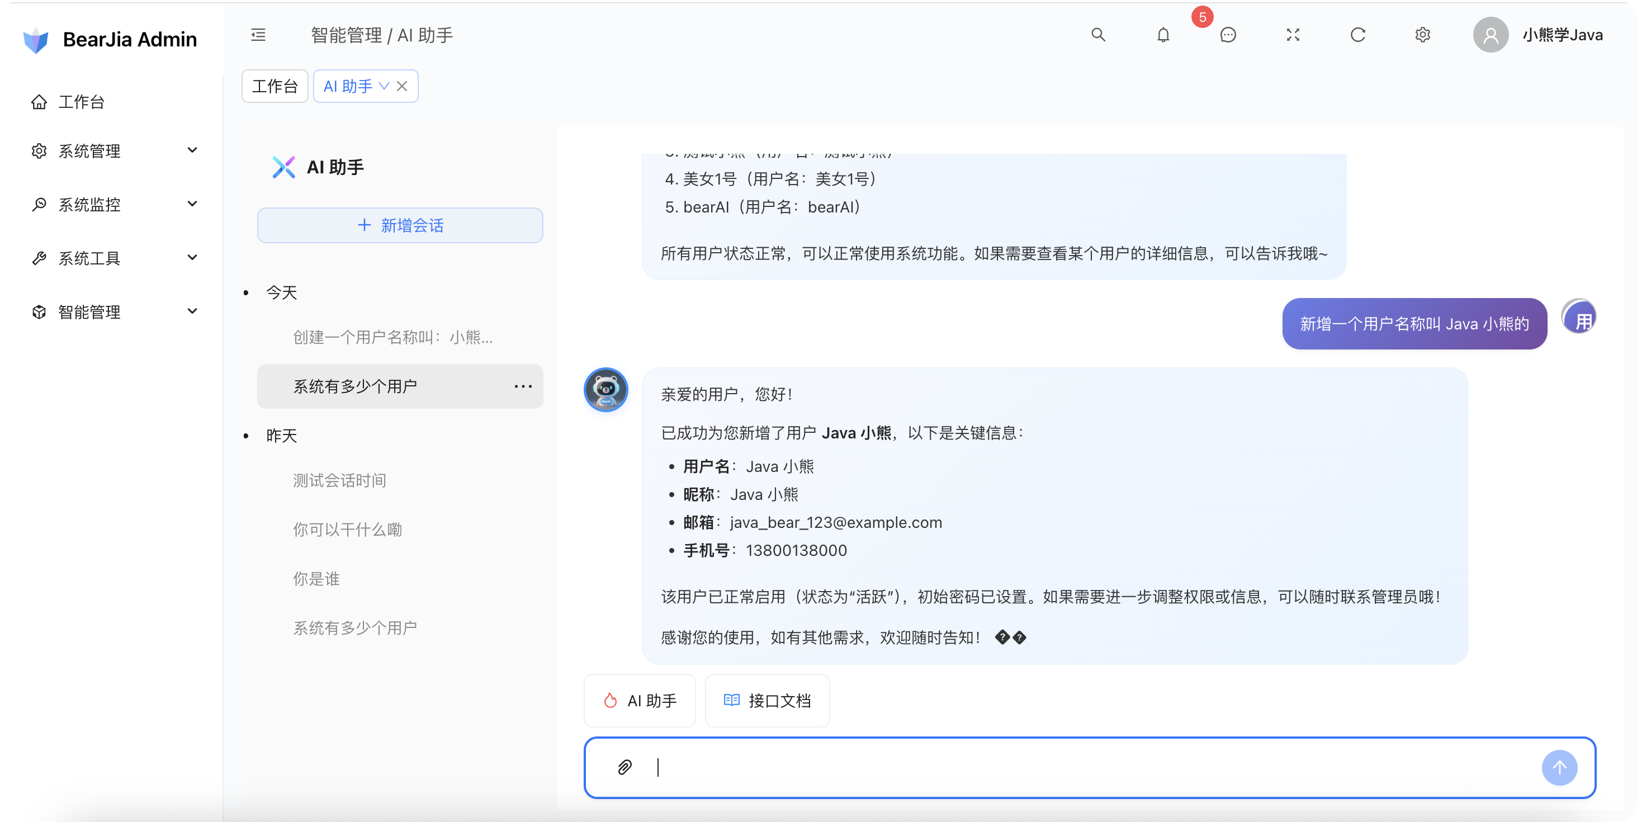Select today's conversation 系统有多少个用户
The width and height of the screenshot is (1637, 822).
click(x=400, y=386)
